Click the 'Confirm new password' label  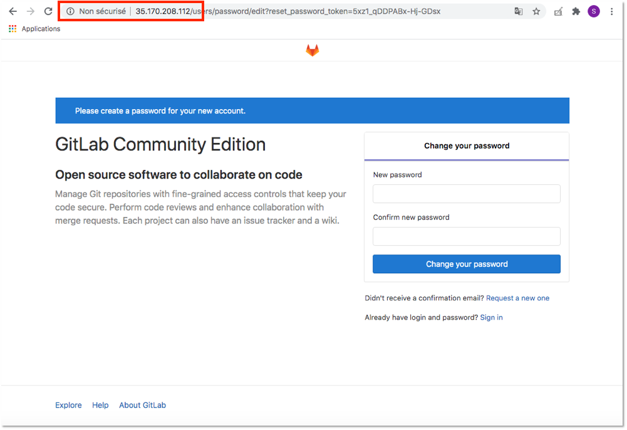click(411, 218)
